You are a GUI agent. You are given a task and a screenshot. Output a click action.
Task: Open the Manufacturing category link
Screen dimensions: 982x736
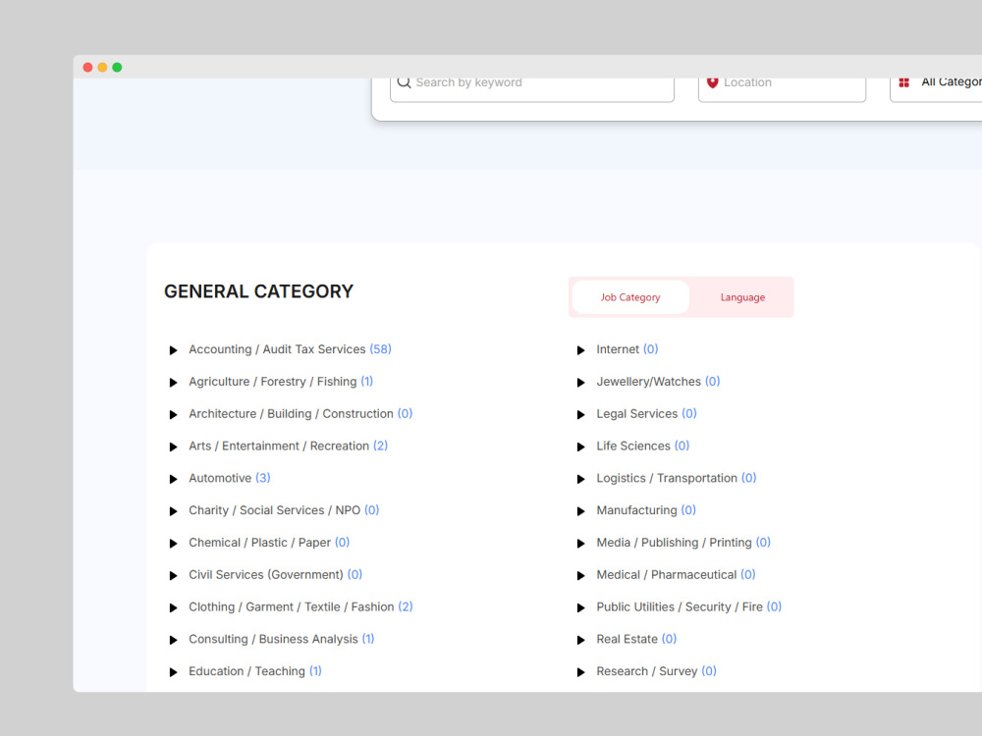click(x=646, y=510)
